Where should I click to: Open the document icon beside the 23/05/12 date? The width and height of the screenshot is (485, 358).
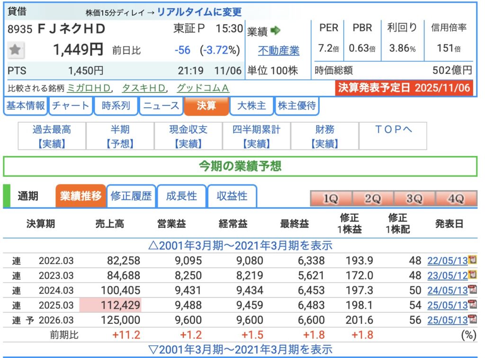pos(472,275)
